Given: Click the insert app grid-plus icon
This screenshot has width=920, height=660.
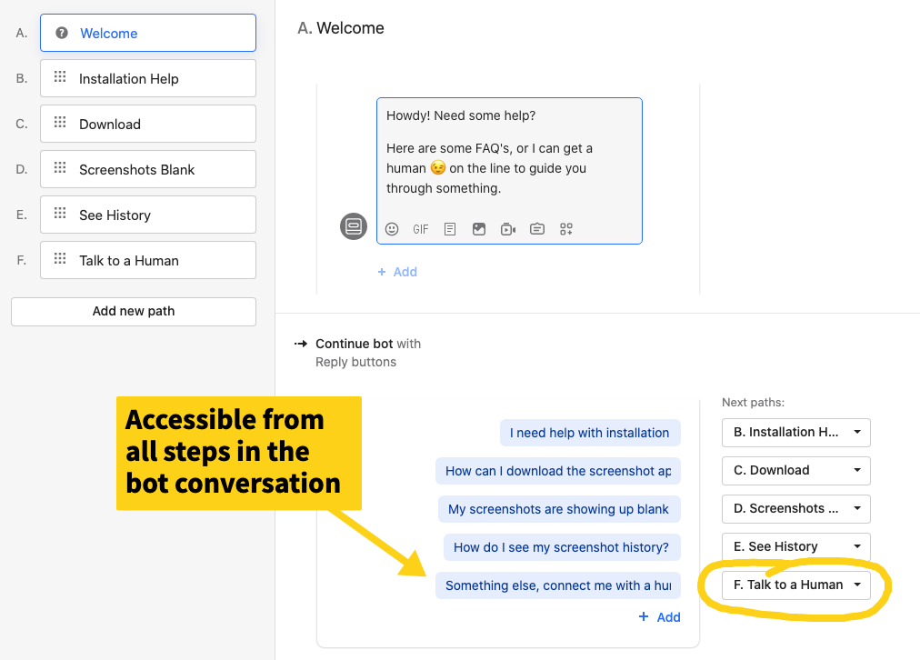Looking at the screenshot, I should [x=566, y=229].
